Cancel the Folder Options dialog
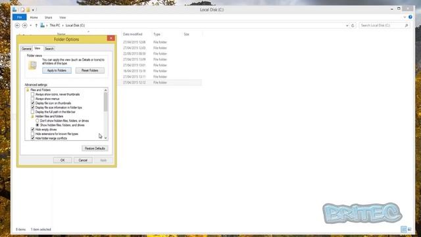 [x=83, y=160]
